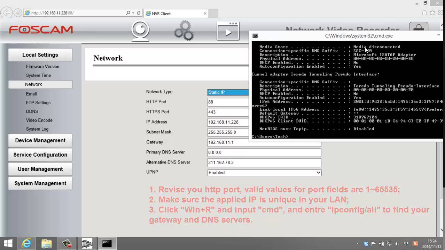Image resolution: width=445 pixels, height=250 pixels.
Task: Click the HTTPS Port field
Action: coord(228,112)
